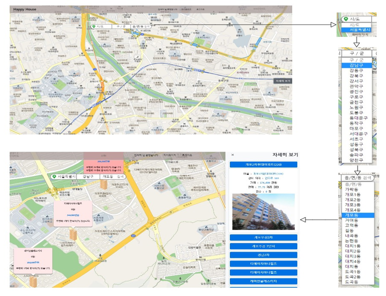Select 강북구 in the district list
386x296 pixels.
point(356,76)
